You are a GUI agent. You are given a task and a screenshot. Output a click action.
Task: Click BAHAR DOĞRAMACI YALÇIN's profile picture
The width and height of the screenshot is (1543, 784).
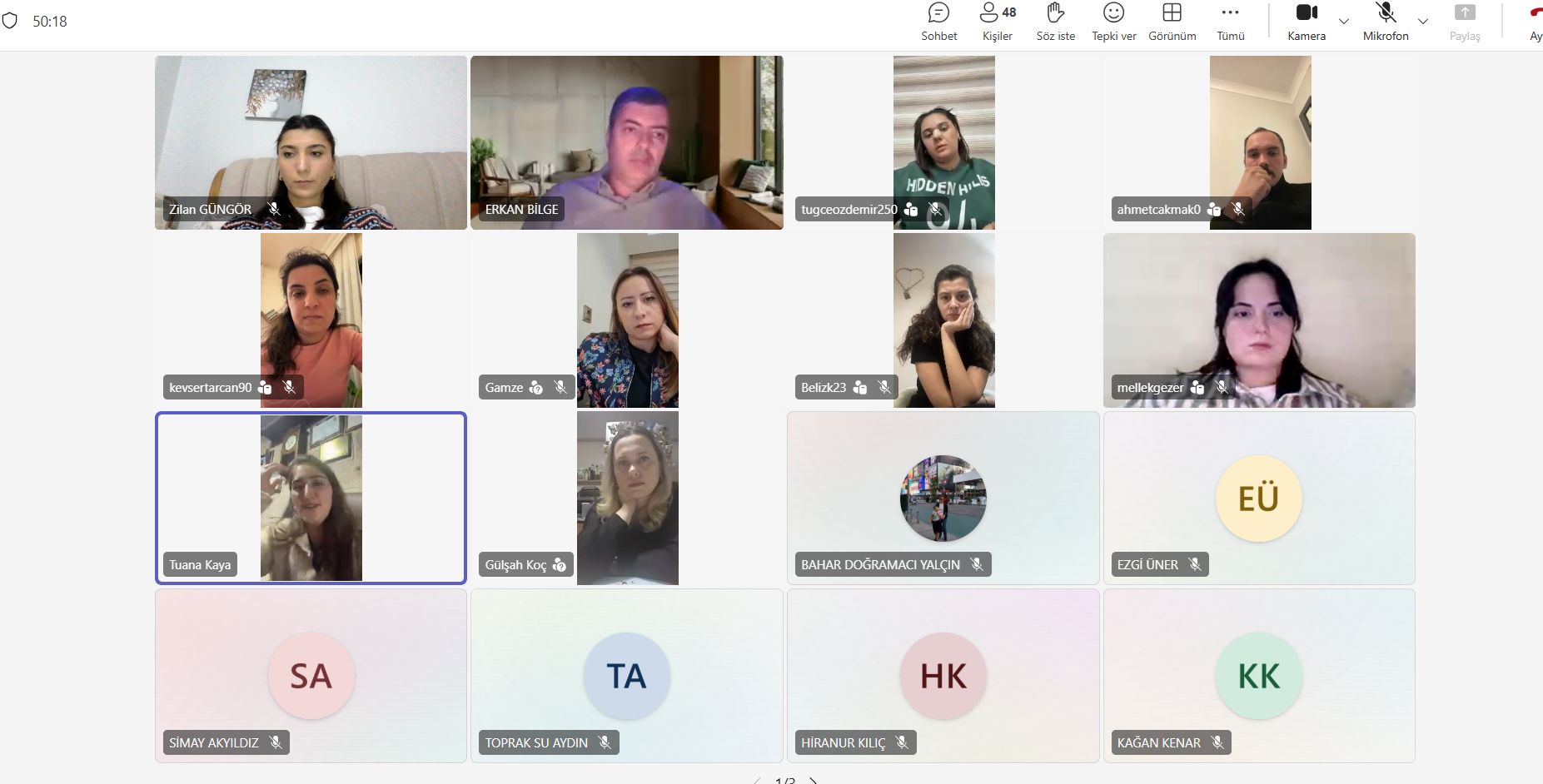[x=943, y=499]
